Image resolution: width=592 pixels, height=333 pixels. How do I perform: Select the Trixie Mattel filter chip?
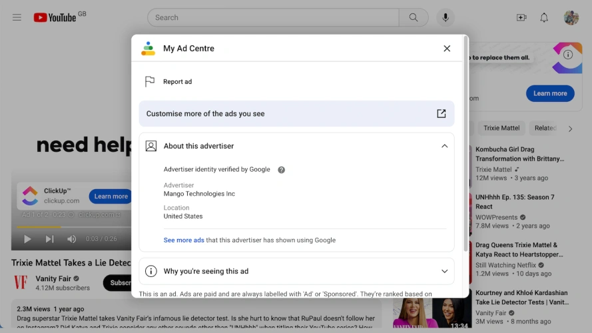501,128
